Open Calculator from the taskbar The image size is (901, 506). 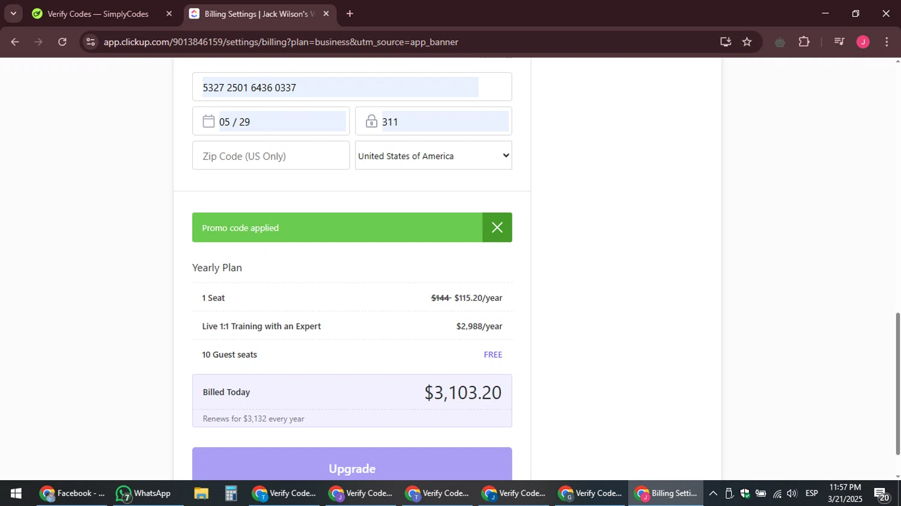point(231,493)
